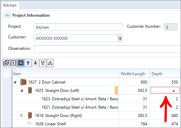Click the merge items toolbar icon

coord(43,63)
